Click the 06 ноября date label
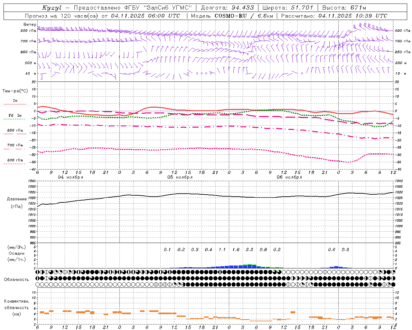 pyautogui.click(x=289, y=177)
